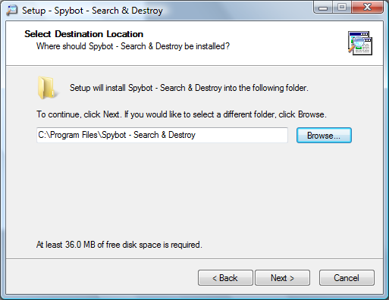389x300 pixels.
Task: Click the window title 'Setup - Spybot - Search & Destroy'
Action: point(93,11)
